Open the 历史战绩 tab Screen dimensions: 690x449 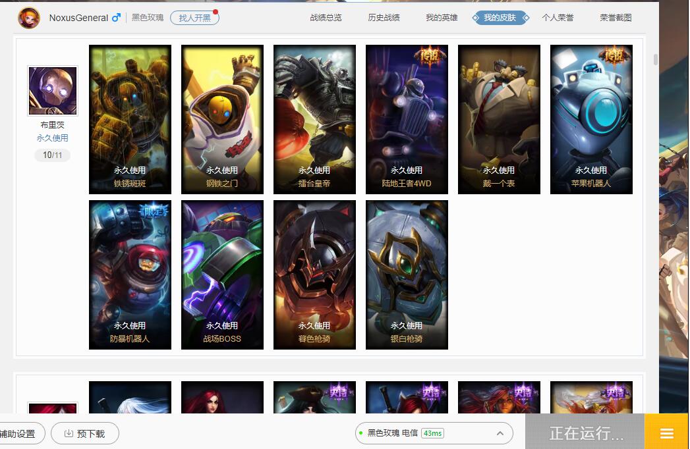384,18
